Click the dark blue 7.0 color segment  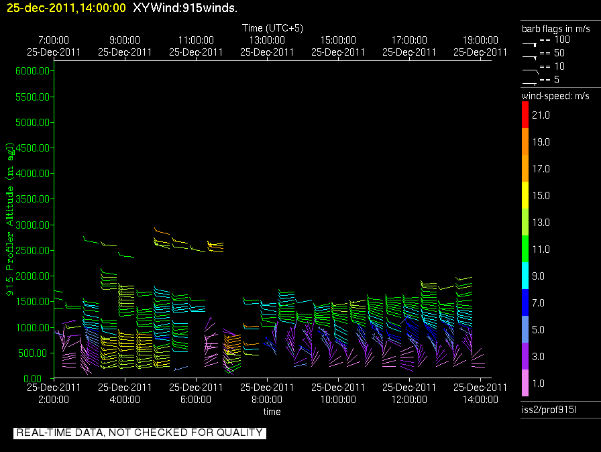[525, 302]
